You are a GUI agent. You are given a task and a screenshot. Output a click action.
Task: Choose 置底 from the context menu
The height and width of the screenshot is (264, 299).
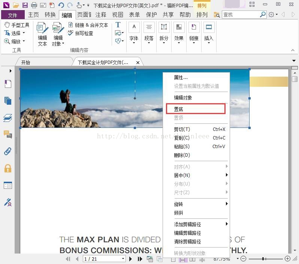coord(196,109)
